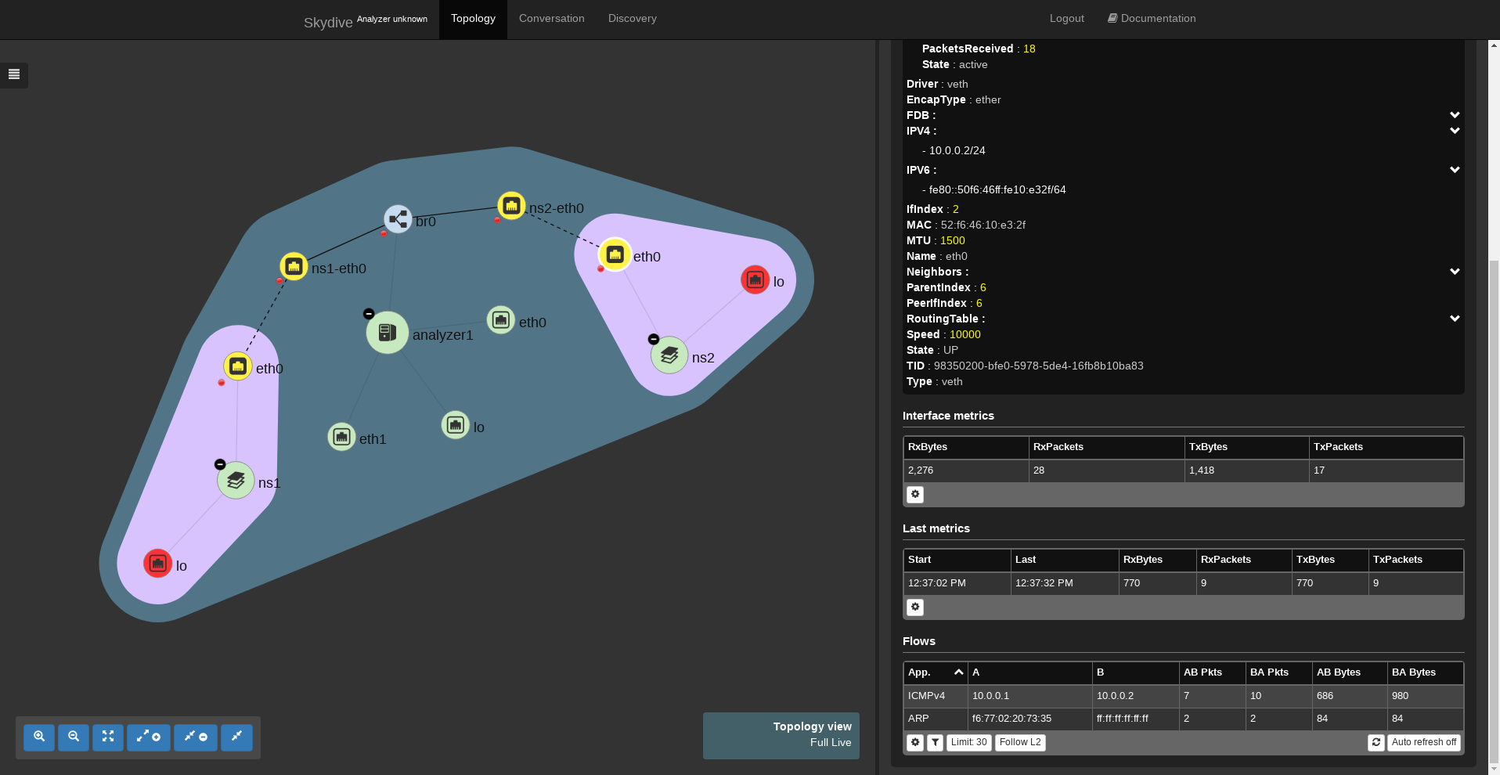Collapse all topology node groups

click(236, 737)
